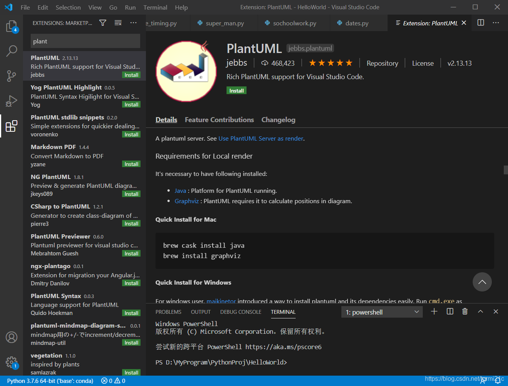The image size is (508, 386).
Task: Select the Details tab
Action: pyautogui.click(x=166, y=120)
